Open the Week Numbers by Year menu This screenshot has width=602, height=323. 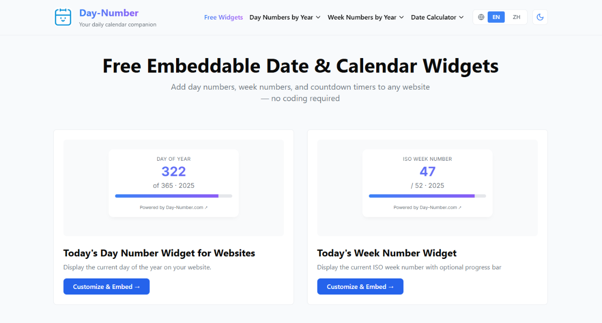365,17
